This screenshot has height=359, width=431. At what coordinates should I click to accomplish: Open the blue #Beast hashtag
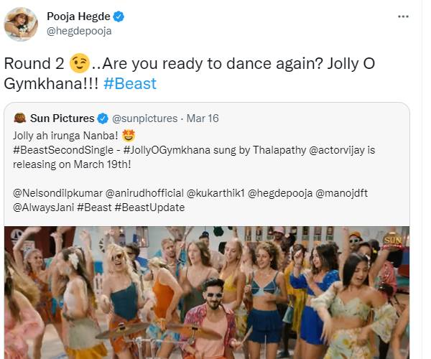[129, 83]
